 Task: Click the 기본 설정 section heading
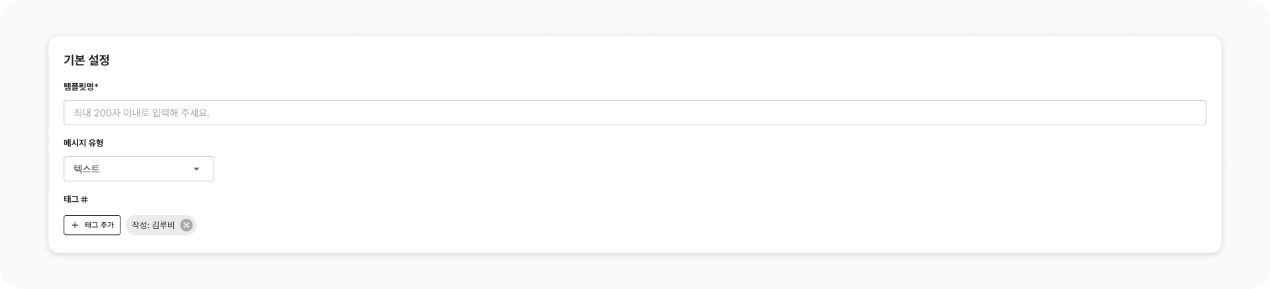click(87, 60)
